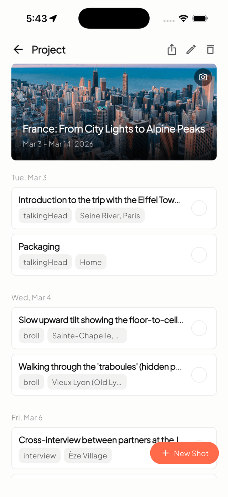Open the Wi-Fi status indicator
The image size is (228, 497).
click(x=184, y=18)
